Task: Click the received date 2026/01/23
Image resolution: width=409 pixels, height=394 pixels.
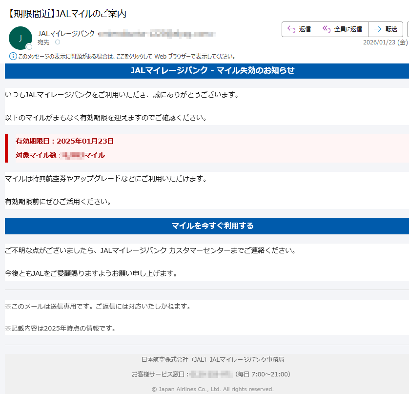Action: pyautogui.click(x=380, y=42)
